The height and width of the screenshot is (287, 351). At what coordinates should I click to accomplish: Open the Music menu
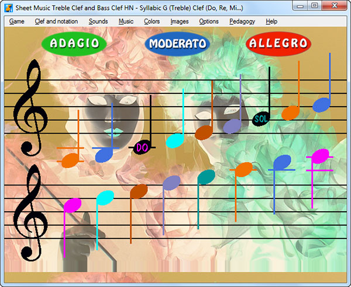(126, 22)
